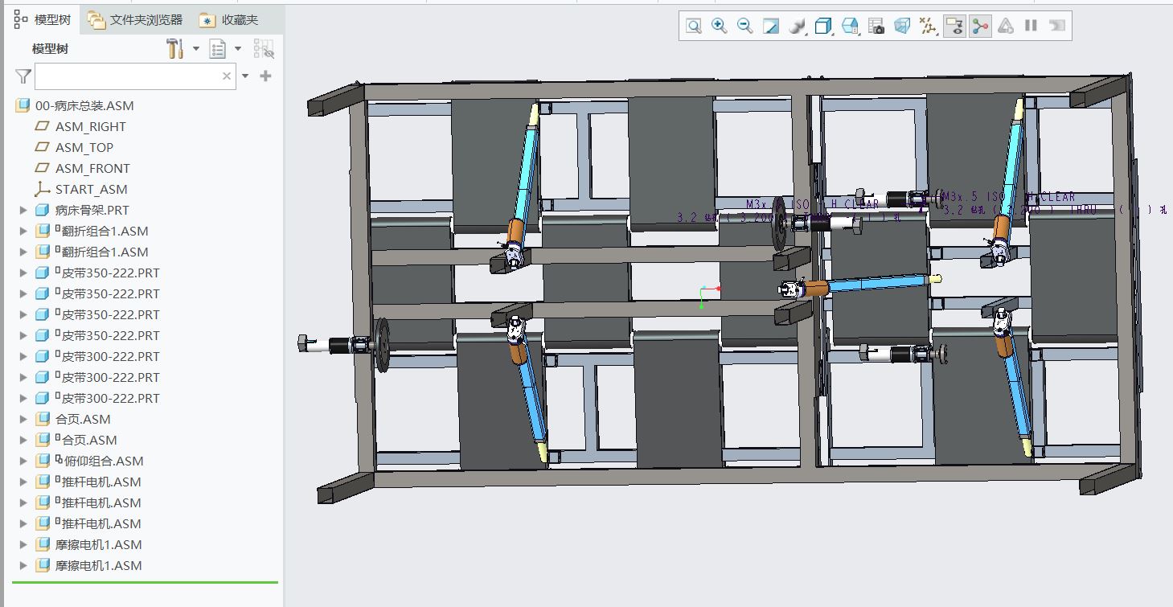Image resolution: width=1173 pixels, height=607 pixels.
Task: Select the ASM_RIGHT datum plane
Action: coord(90,126)
